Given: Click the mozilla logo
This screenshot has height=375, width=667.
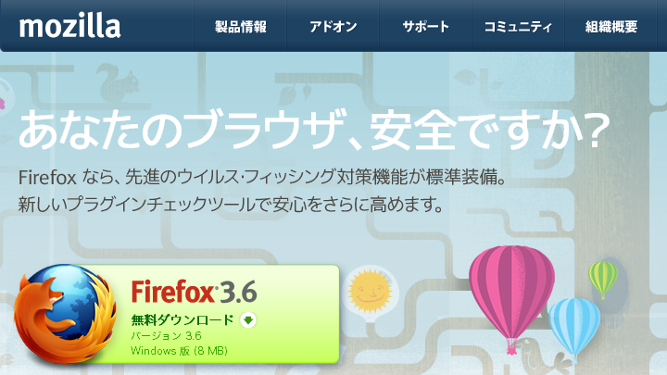Looking at the screenshot, I should coord(69,27).
